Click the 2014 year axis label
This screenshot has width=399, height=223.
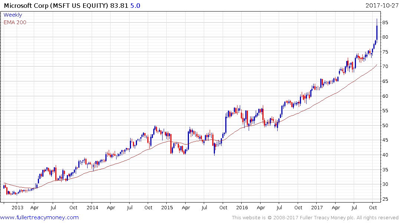click(92, 207)
